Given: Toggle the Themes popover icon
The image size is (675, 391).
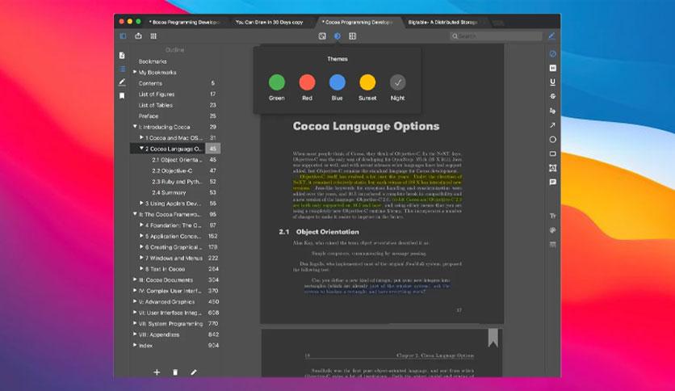Looking at the screenshot, I should pyautogui.click(x=337, y=36).
